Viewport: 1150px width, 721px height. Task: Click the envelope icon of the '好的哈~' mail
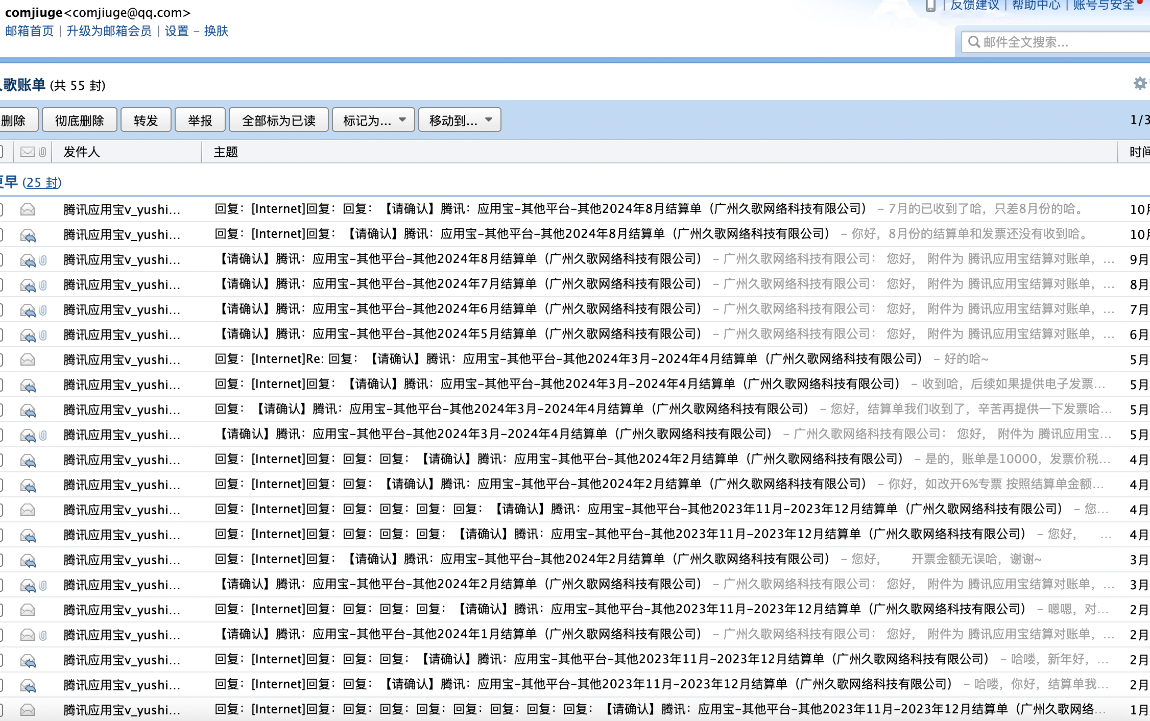click(x=28, y=359)
